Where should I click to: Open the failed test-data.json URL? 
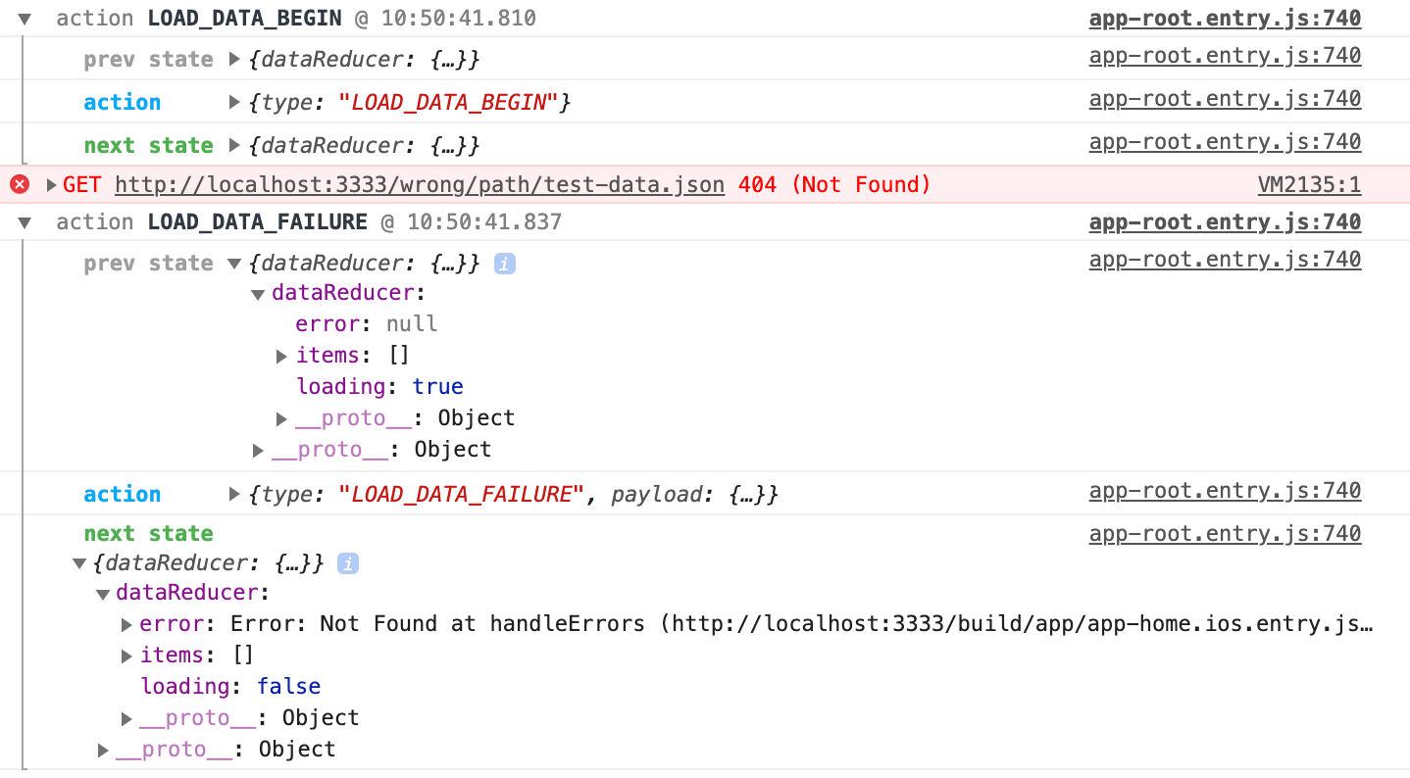click(420, 184)
